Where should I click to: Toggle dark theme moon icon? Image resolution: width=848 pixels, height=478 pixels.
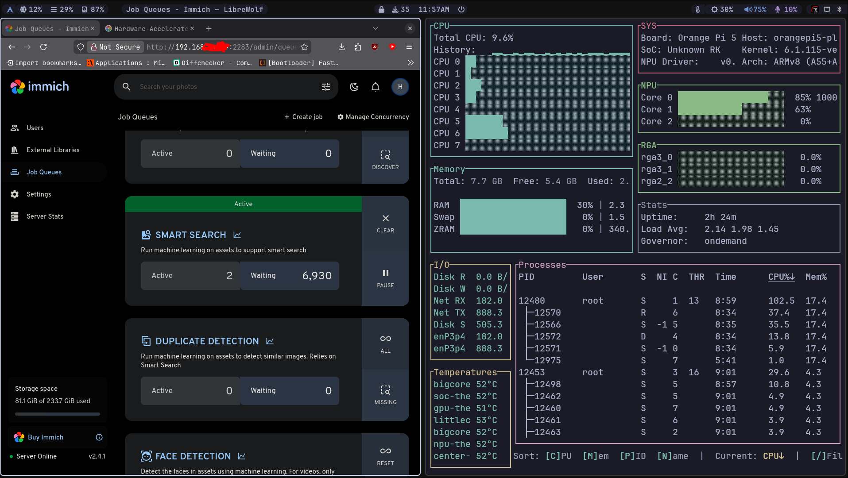[354, 87]
